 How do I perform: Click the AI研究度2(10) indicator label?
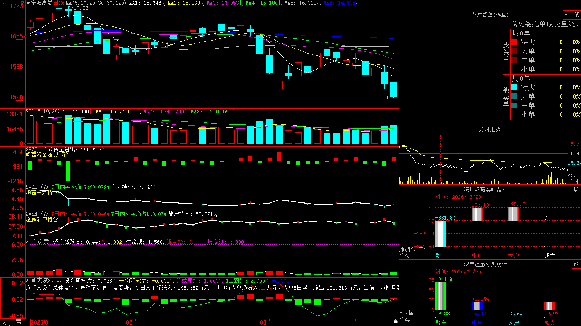point(44,280)
